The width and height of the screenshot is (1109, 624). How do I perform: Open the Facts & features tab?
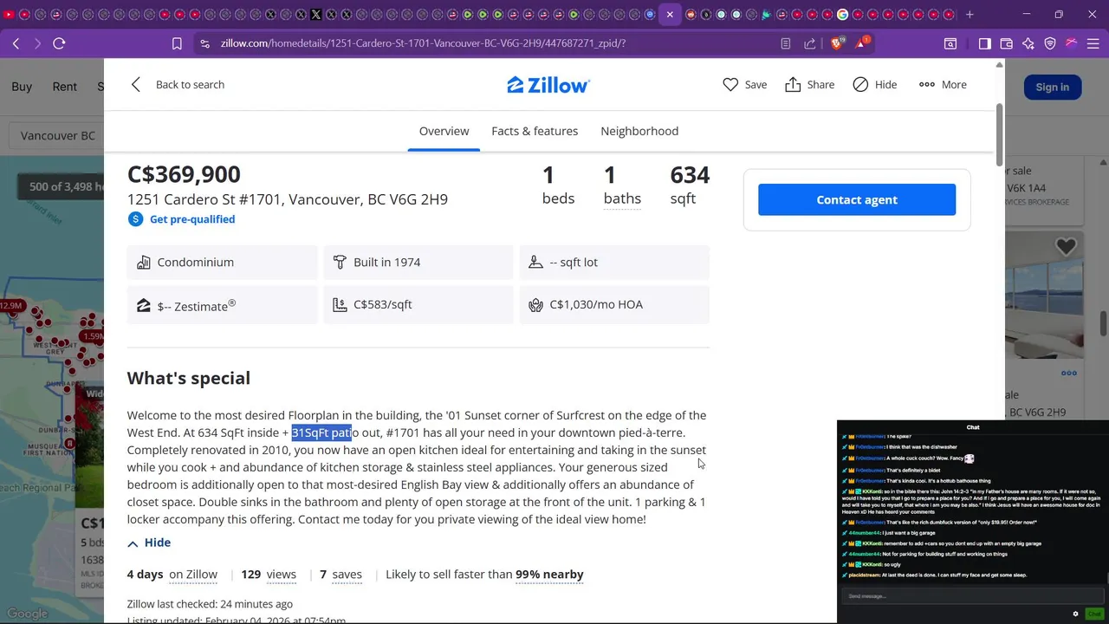coord(535,131)
